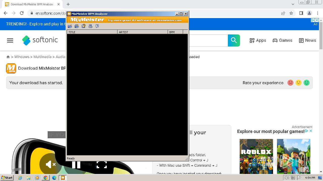Click MixMeister BPM icon beside download heading
Screen dimensions: 323x181
point(11,68)
